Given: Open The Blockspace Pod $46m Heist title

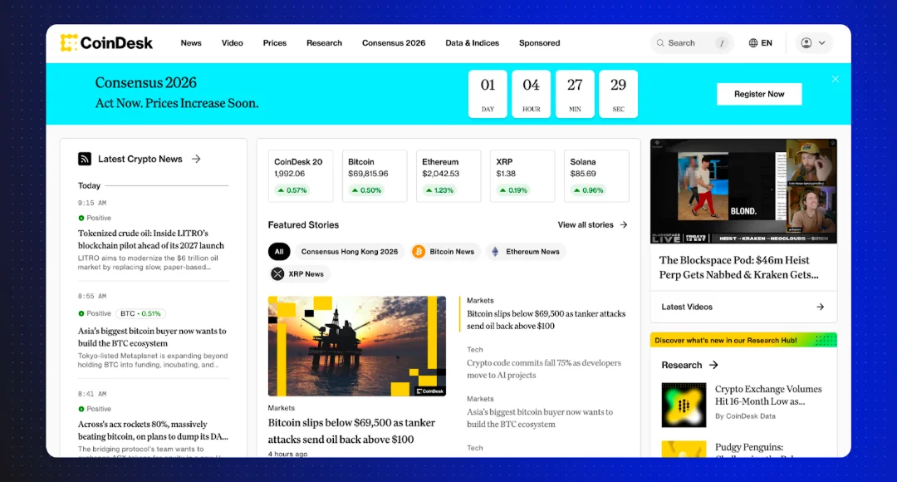Looking at the screenshot, I should click(738, 268).
